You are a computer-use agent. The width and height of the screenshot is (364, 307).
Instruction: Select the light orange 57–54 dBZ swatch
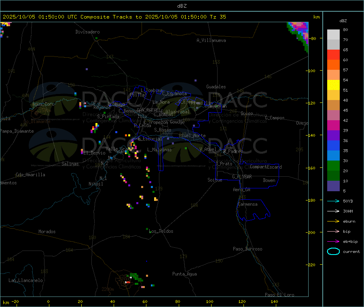point(333,75)
